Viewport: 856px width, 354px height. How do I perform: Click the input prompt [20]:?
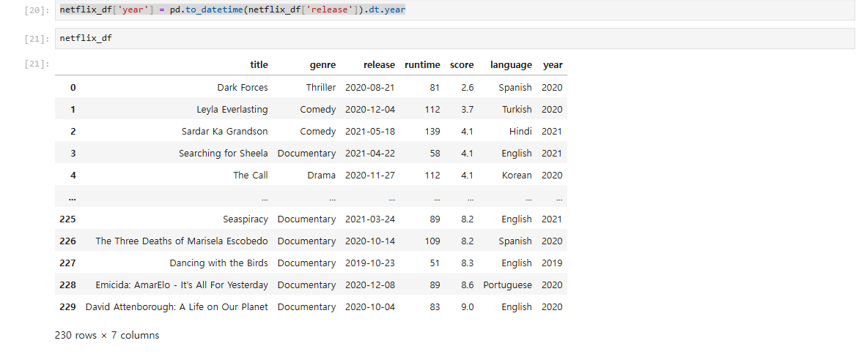tap(37, 10)
